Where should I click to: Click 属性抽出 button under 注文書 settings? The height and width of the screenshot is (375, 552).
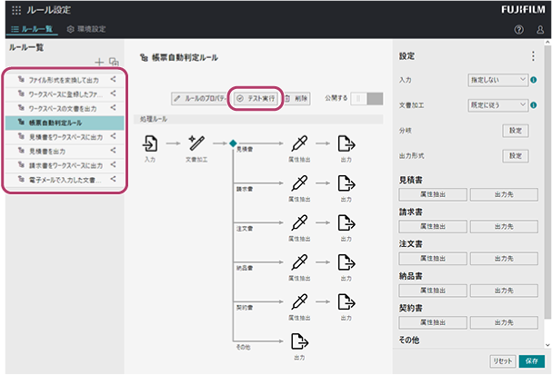433,258
